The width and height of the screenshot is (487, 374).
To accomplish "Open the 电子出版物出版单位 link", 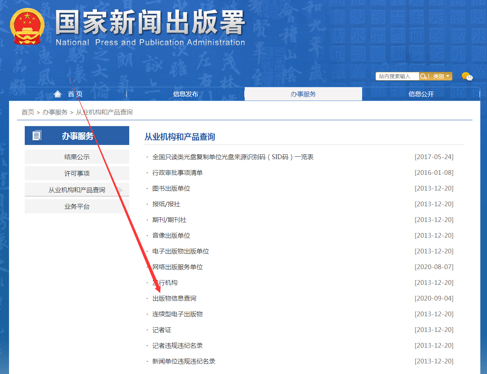I will [x=181, y=251].
